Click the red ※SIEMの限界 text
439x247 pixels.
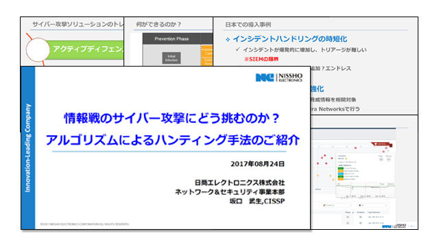261,59
